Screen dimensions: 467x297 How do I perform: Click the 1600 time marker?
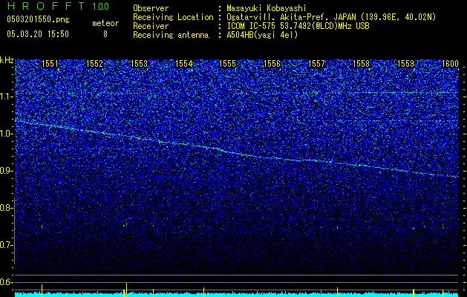pos(450,63)
